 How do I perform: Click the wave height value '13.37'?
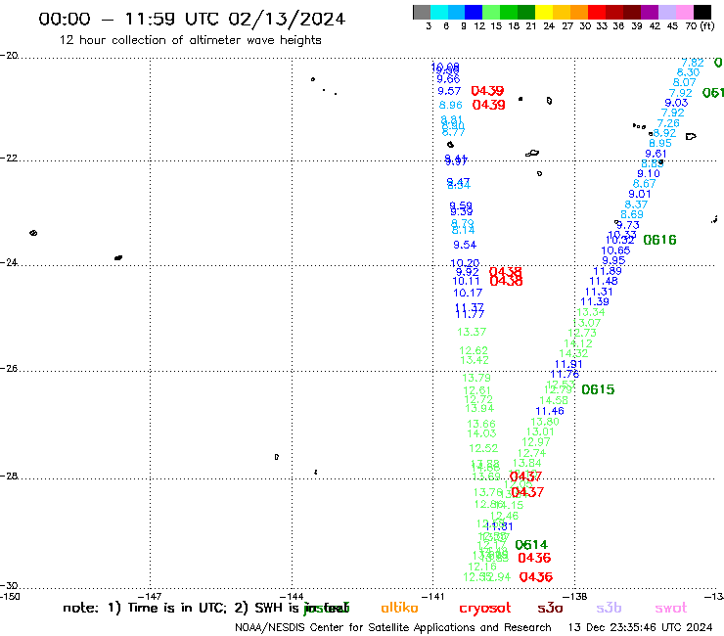point(472,332)
